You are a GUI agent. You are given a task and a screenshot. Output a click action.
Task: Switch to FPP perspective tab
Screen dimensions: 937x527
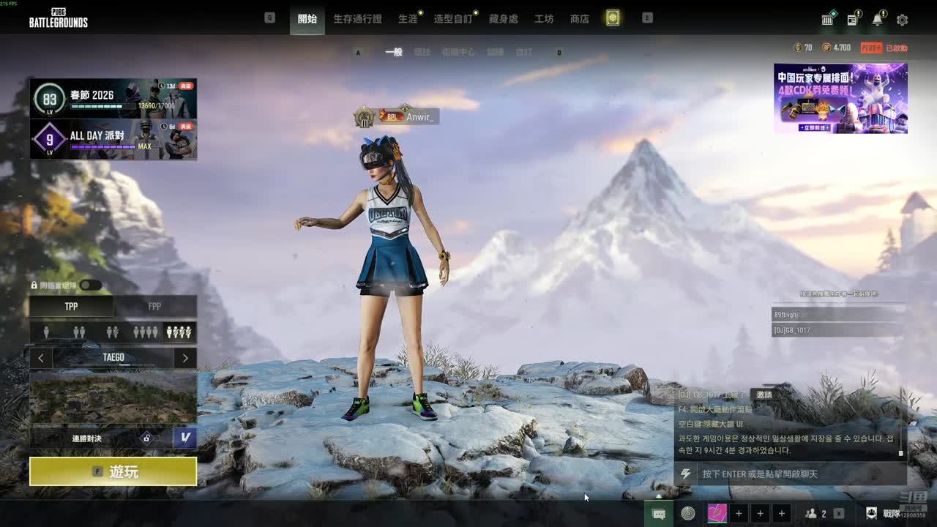[154, 306]
